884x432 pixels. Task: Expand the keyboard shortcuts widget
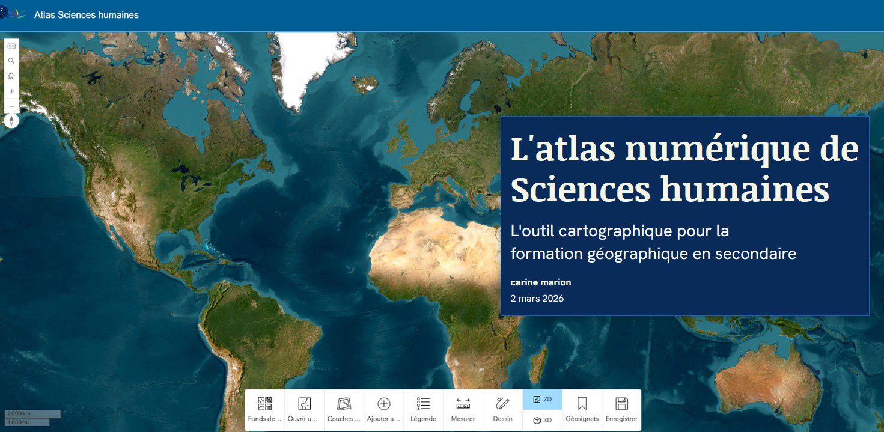tap(11, 46)
